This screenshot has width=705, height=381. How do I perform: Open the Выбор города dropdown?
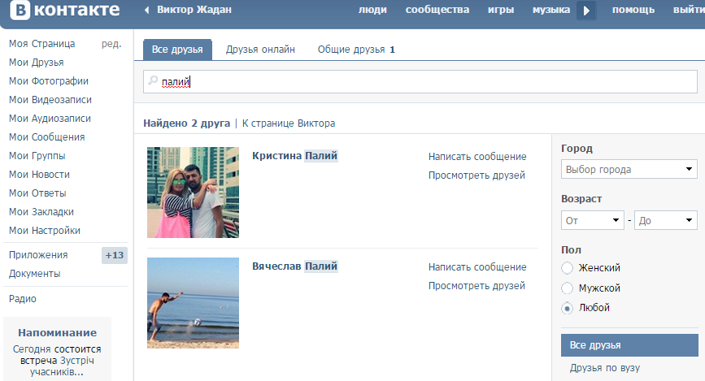pos(629,170)
